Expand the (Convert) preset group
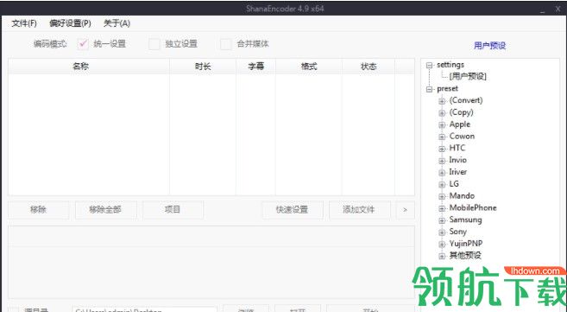Image resolution: width=567 pixels, height=312 pixels. coord(442,101)
